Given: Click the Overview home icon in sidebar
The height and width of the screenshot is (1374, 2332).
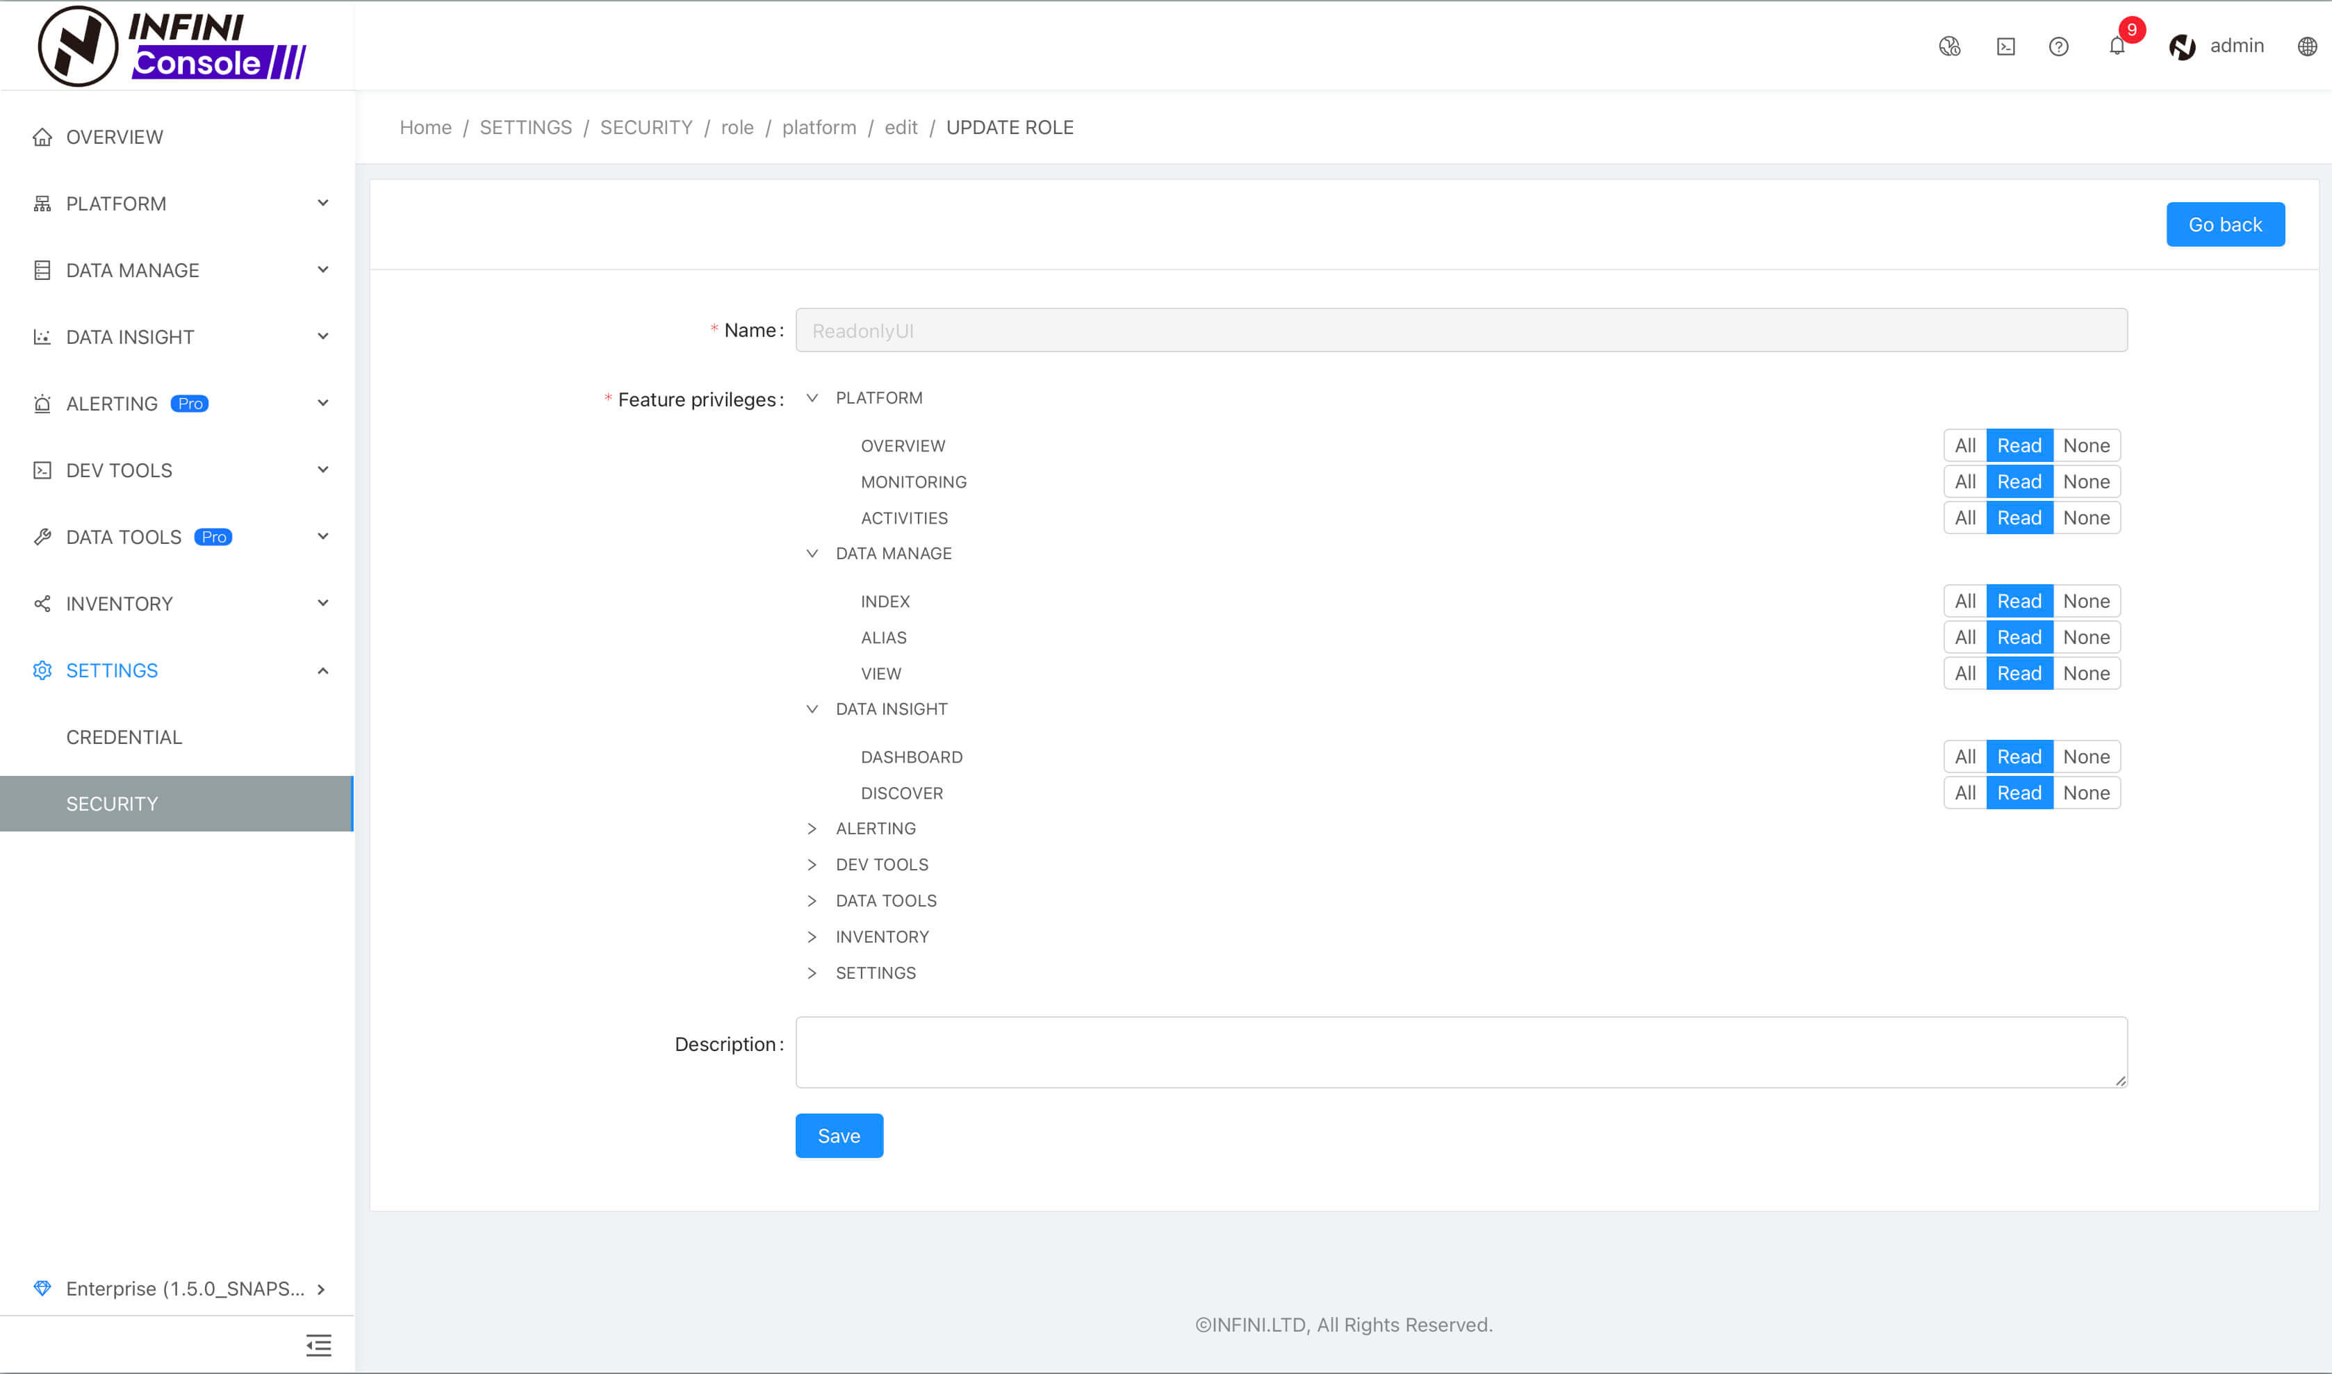Looking at the screenshot, I should point(42,137).
